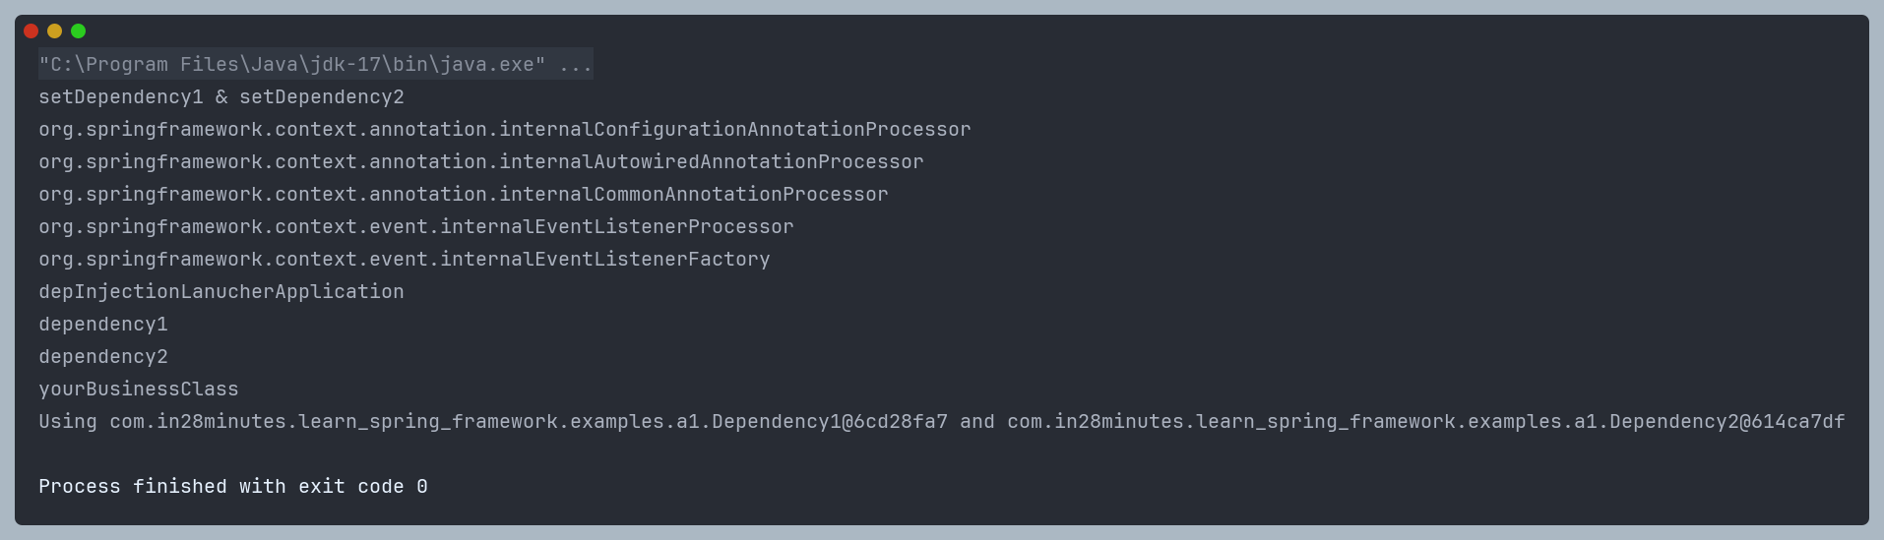Screen dimensions: 1884x540
Task: Click Dependency1@6cd28fa7 in the Using line
Action: pos(830,422)
